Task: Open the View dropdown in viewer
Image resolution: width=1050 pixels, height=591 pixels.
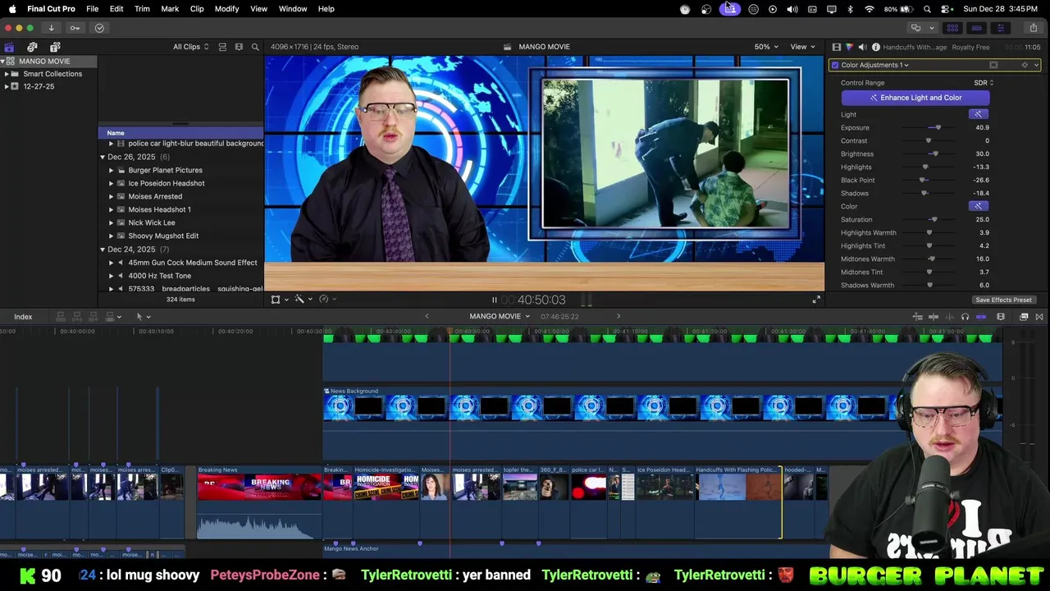Action: [801, 47]
